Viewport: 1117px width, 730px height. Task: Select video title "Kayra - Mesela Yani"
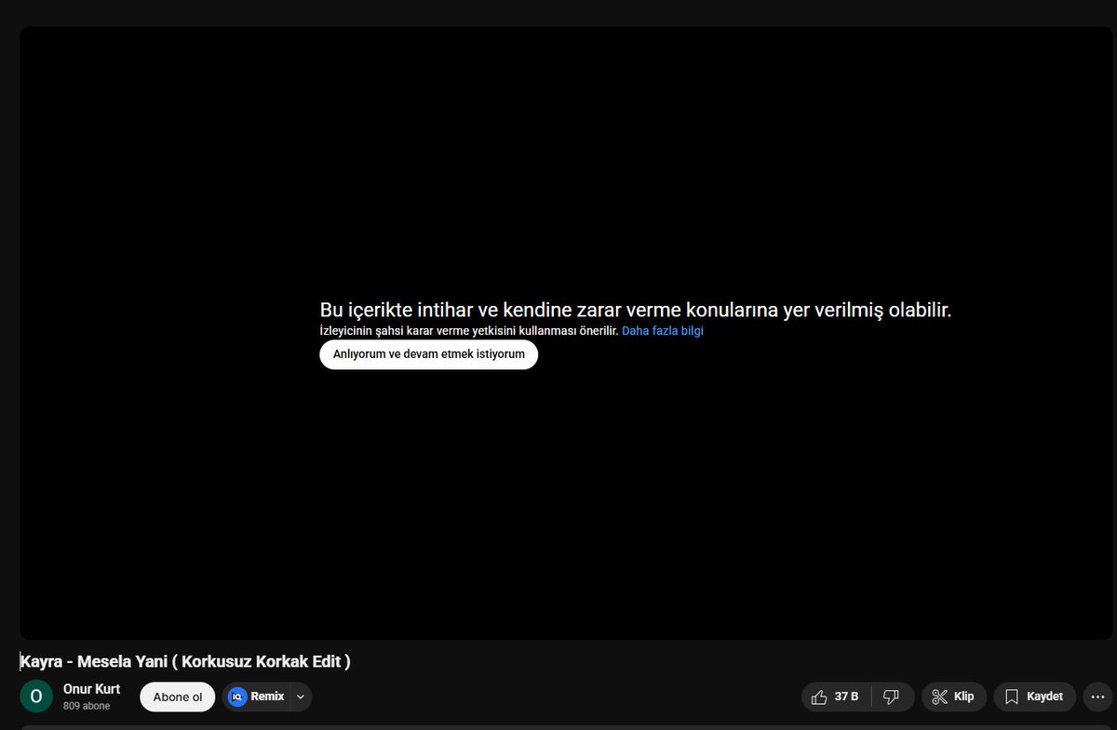coord(185,662)
